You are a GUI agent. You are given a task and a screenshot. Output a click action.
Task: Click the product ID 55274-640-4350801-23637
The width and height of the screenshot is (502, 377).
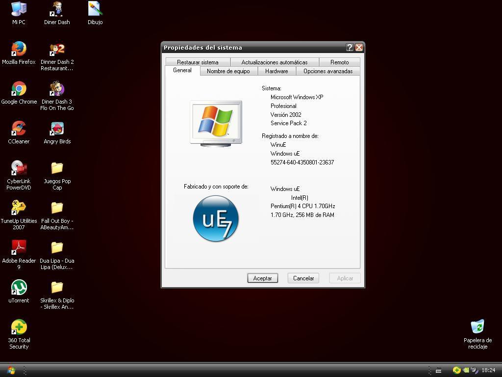click(302, 162)
